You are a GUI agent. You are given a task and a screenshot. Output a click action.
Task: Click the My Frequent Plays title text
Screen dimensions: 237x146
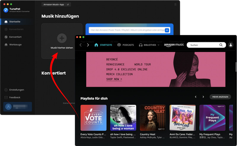(x=210, y=134)
